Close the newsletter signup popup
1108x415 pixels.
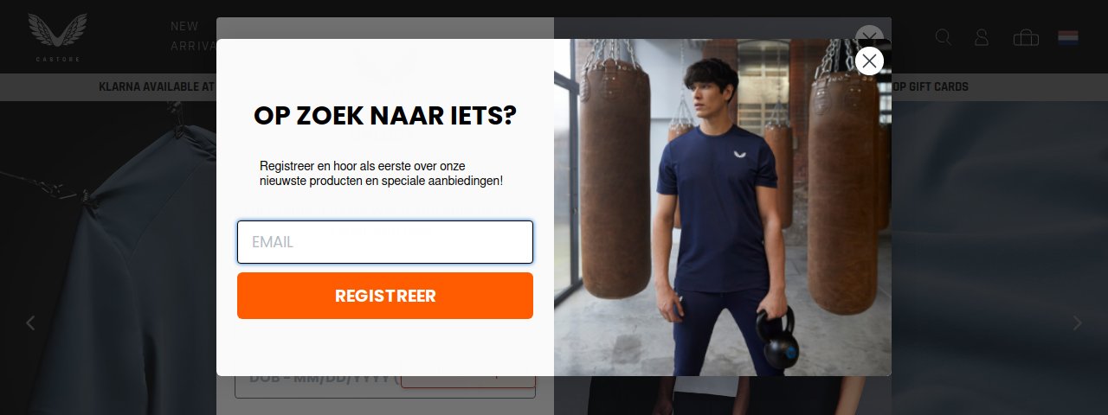pyautogui.click(x=869, y=61)
